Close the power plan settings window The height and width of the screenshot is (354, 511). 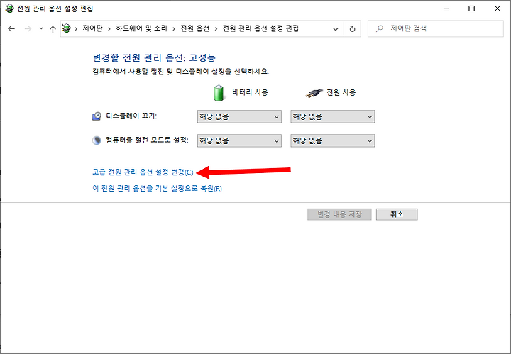(x=498, y=9)
